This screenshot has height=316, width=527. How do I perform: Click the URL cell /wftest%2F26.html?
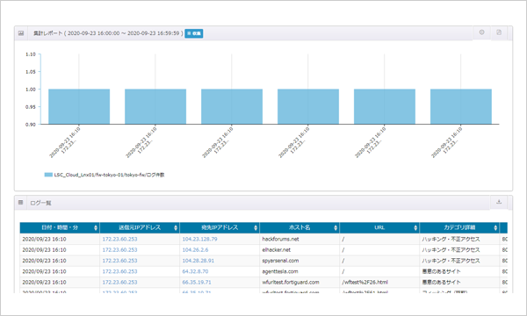tap(365, 282)
